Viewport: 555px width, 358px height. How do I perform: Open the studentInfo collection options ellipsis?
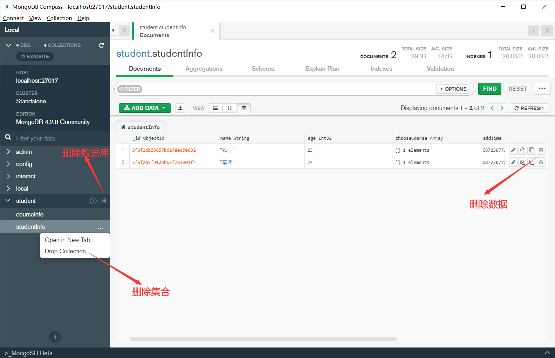(101, 227)
